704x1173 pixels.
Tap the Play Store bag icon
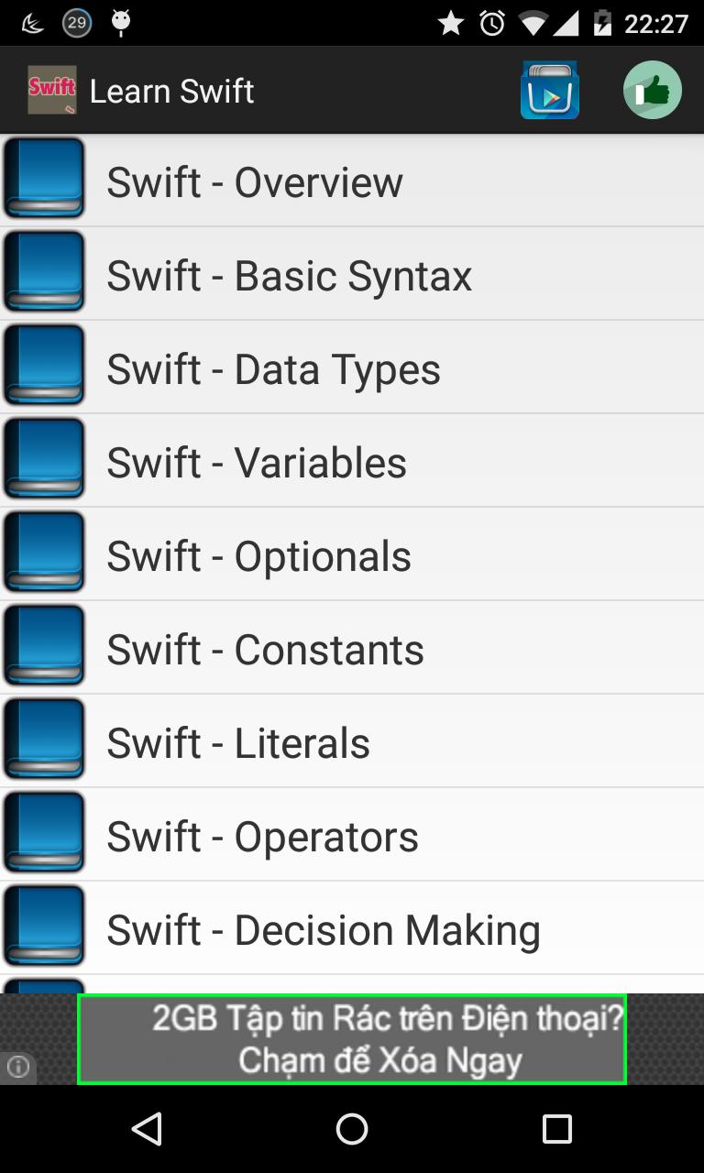pyautogui.click(x=549, y=91)
